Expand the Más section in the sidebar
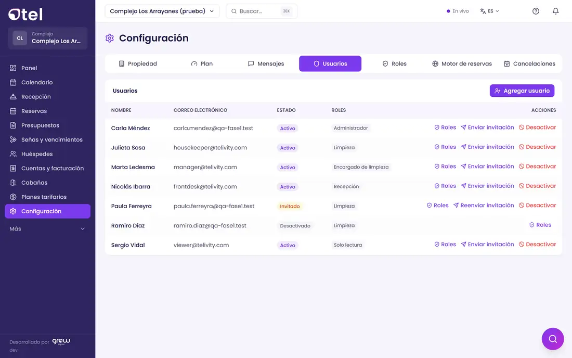This screenshot has height=358, width=572. pos(47,229)
